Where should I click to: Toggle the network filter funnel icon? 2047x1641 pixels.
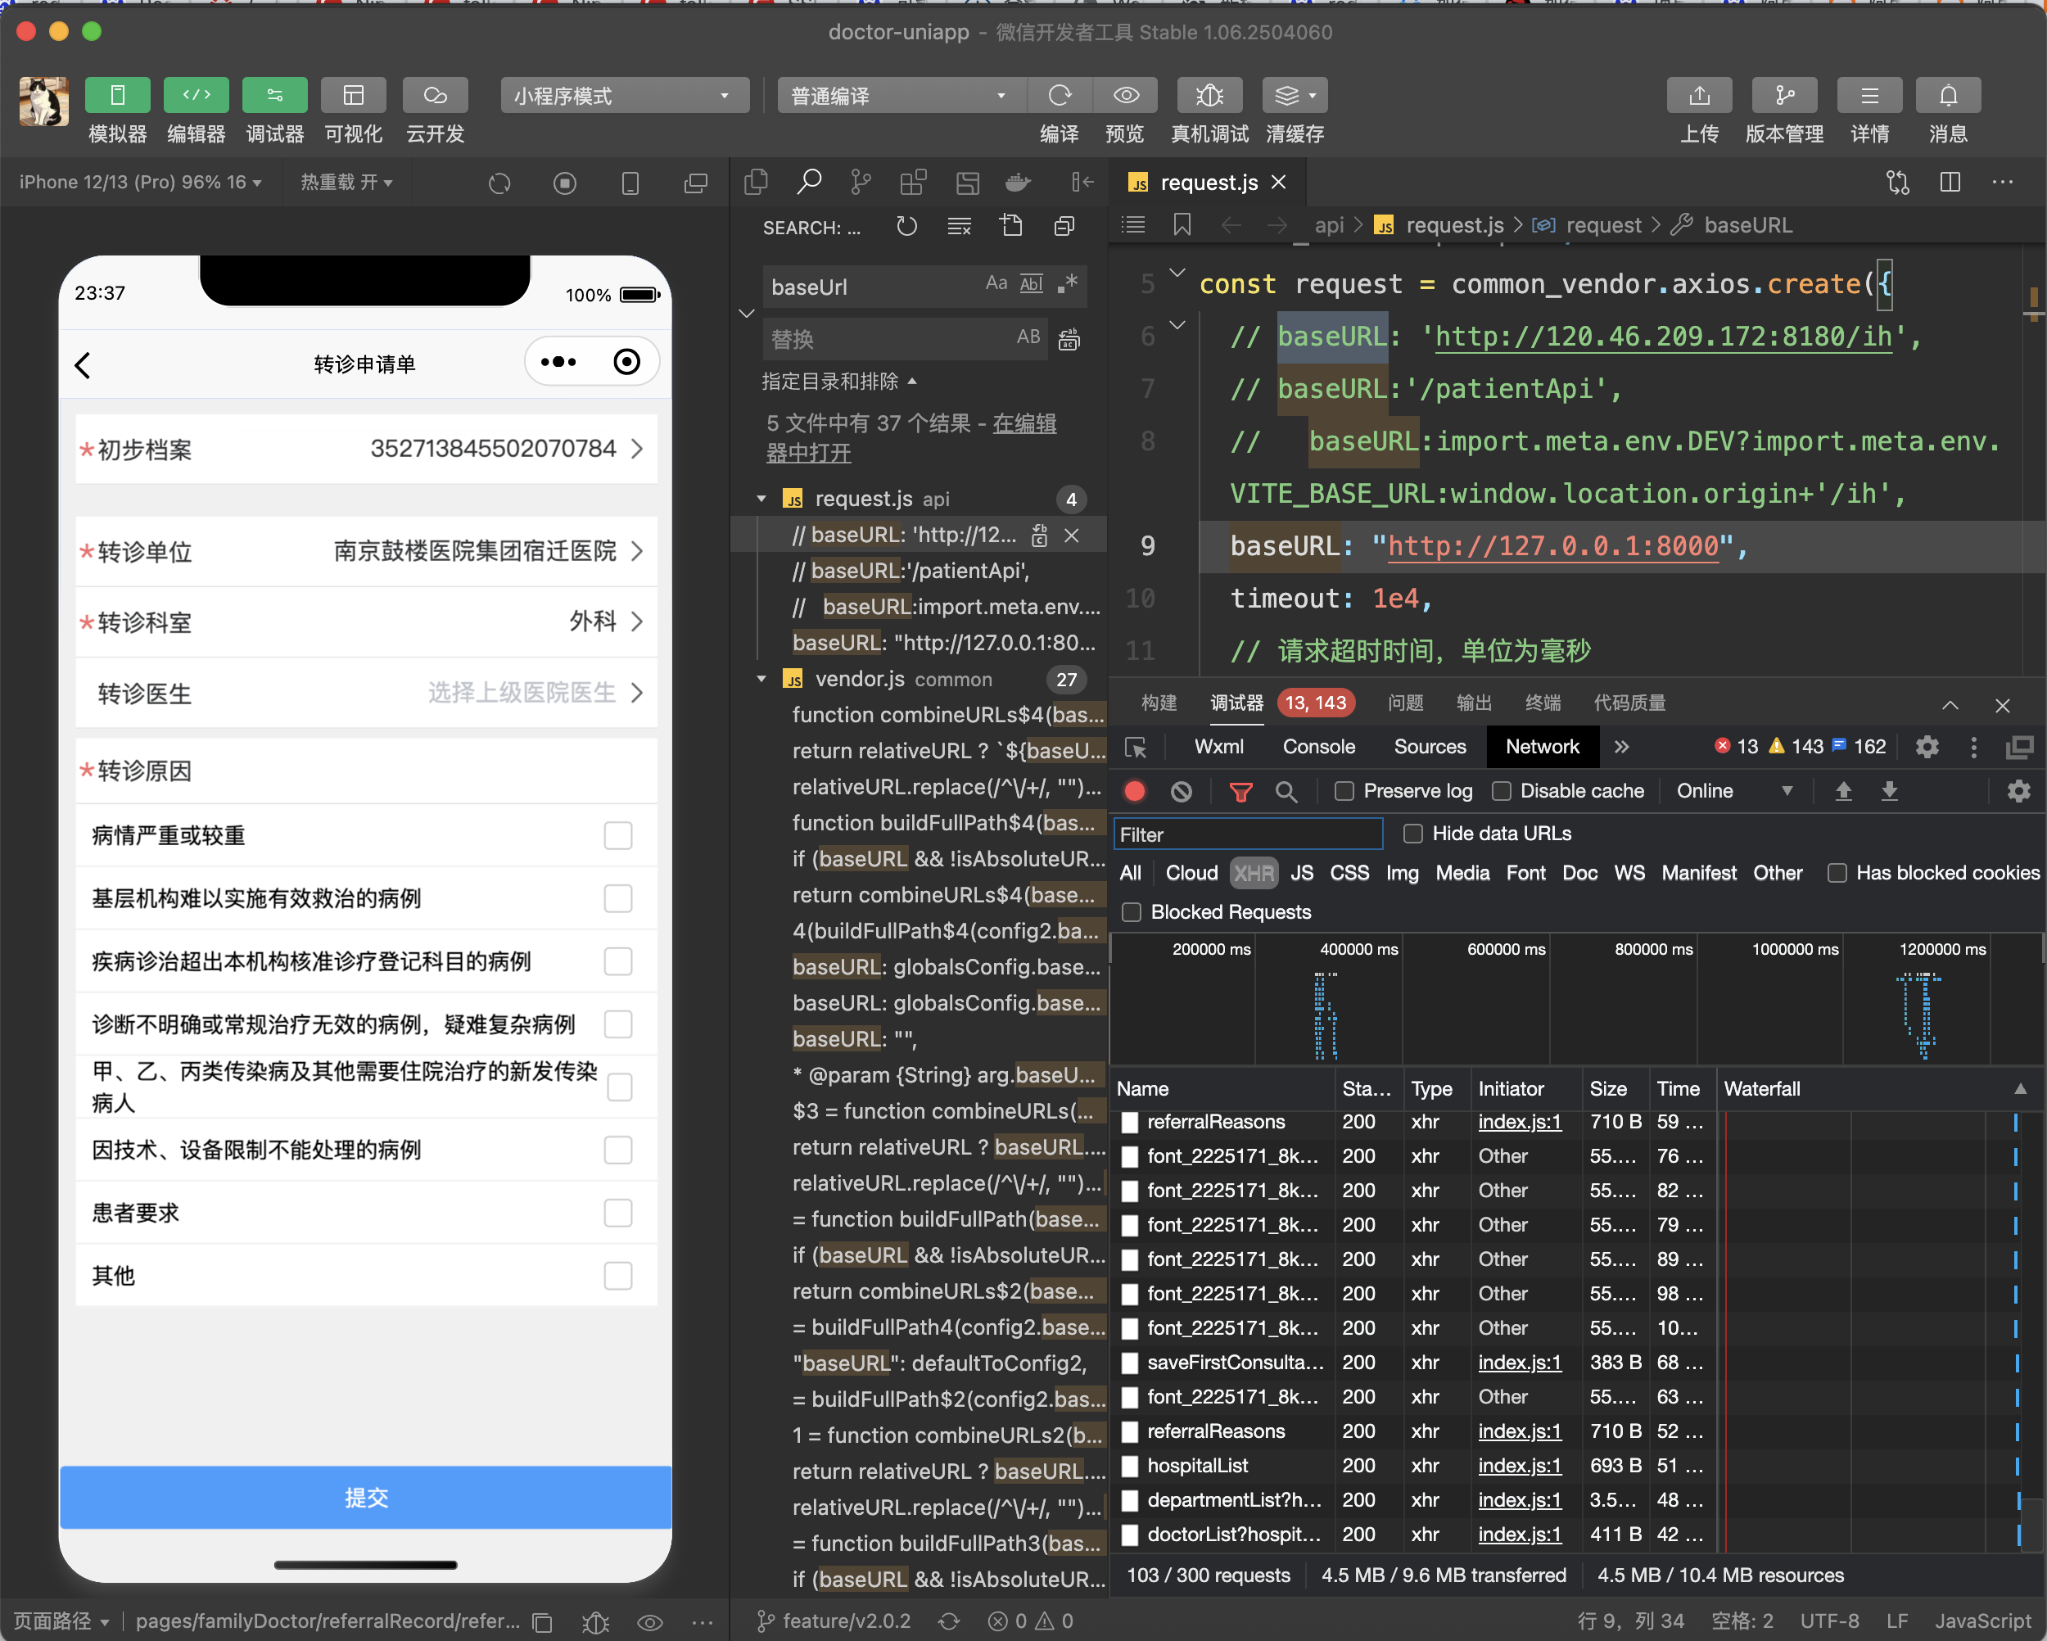click(1241, 791)
